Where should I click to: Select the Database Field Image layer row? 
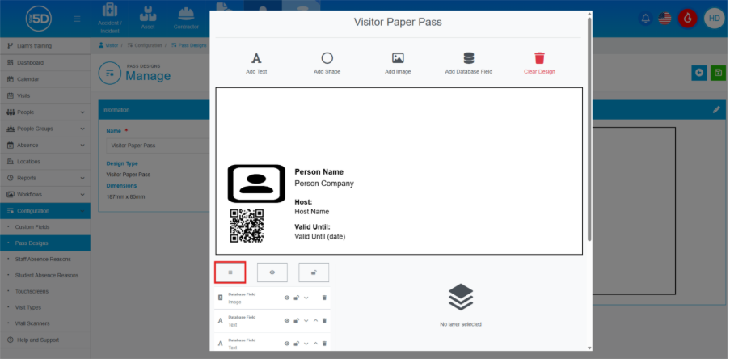click(272, 298)
